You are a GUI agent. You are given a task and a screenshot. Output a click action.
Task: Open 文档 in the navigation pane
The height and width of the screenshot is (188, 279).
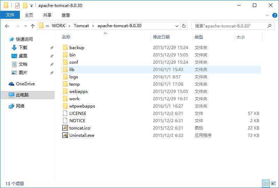click(x=23, y=64)
